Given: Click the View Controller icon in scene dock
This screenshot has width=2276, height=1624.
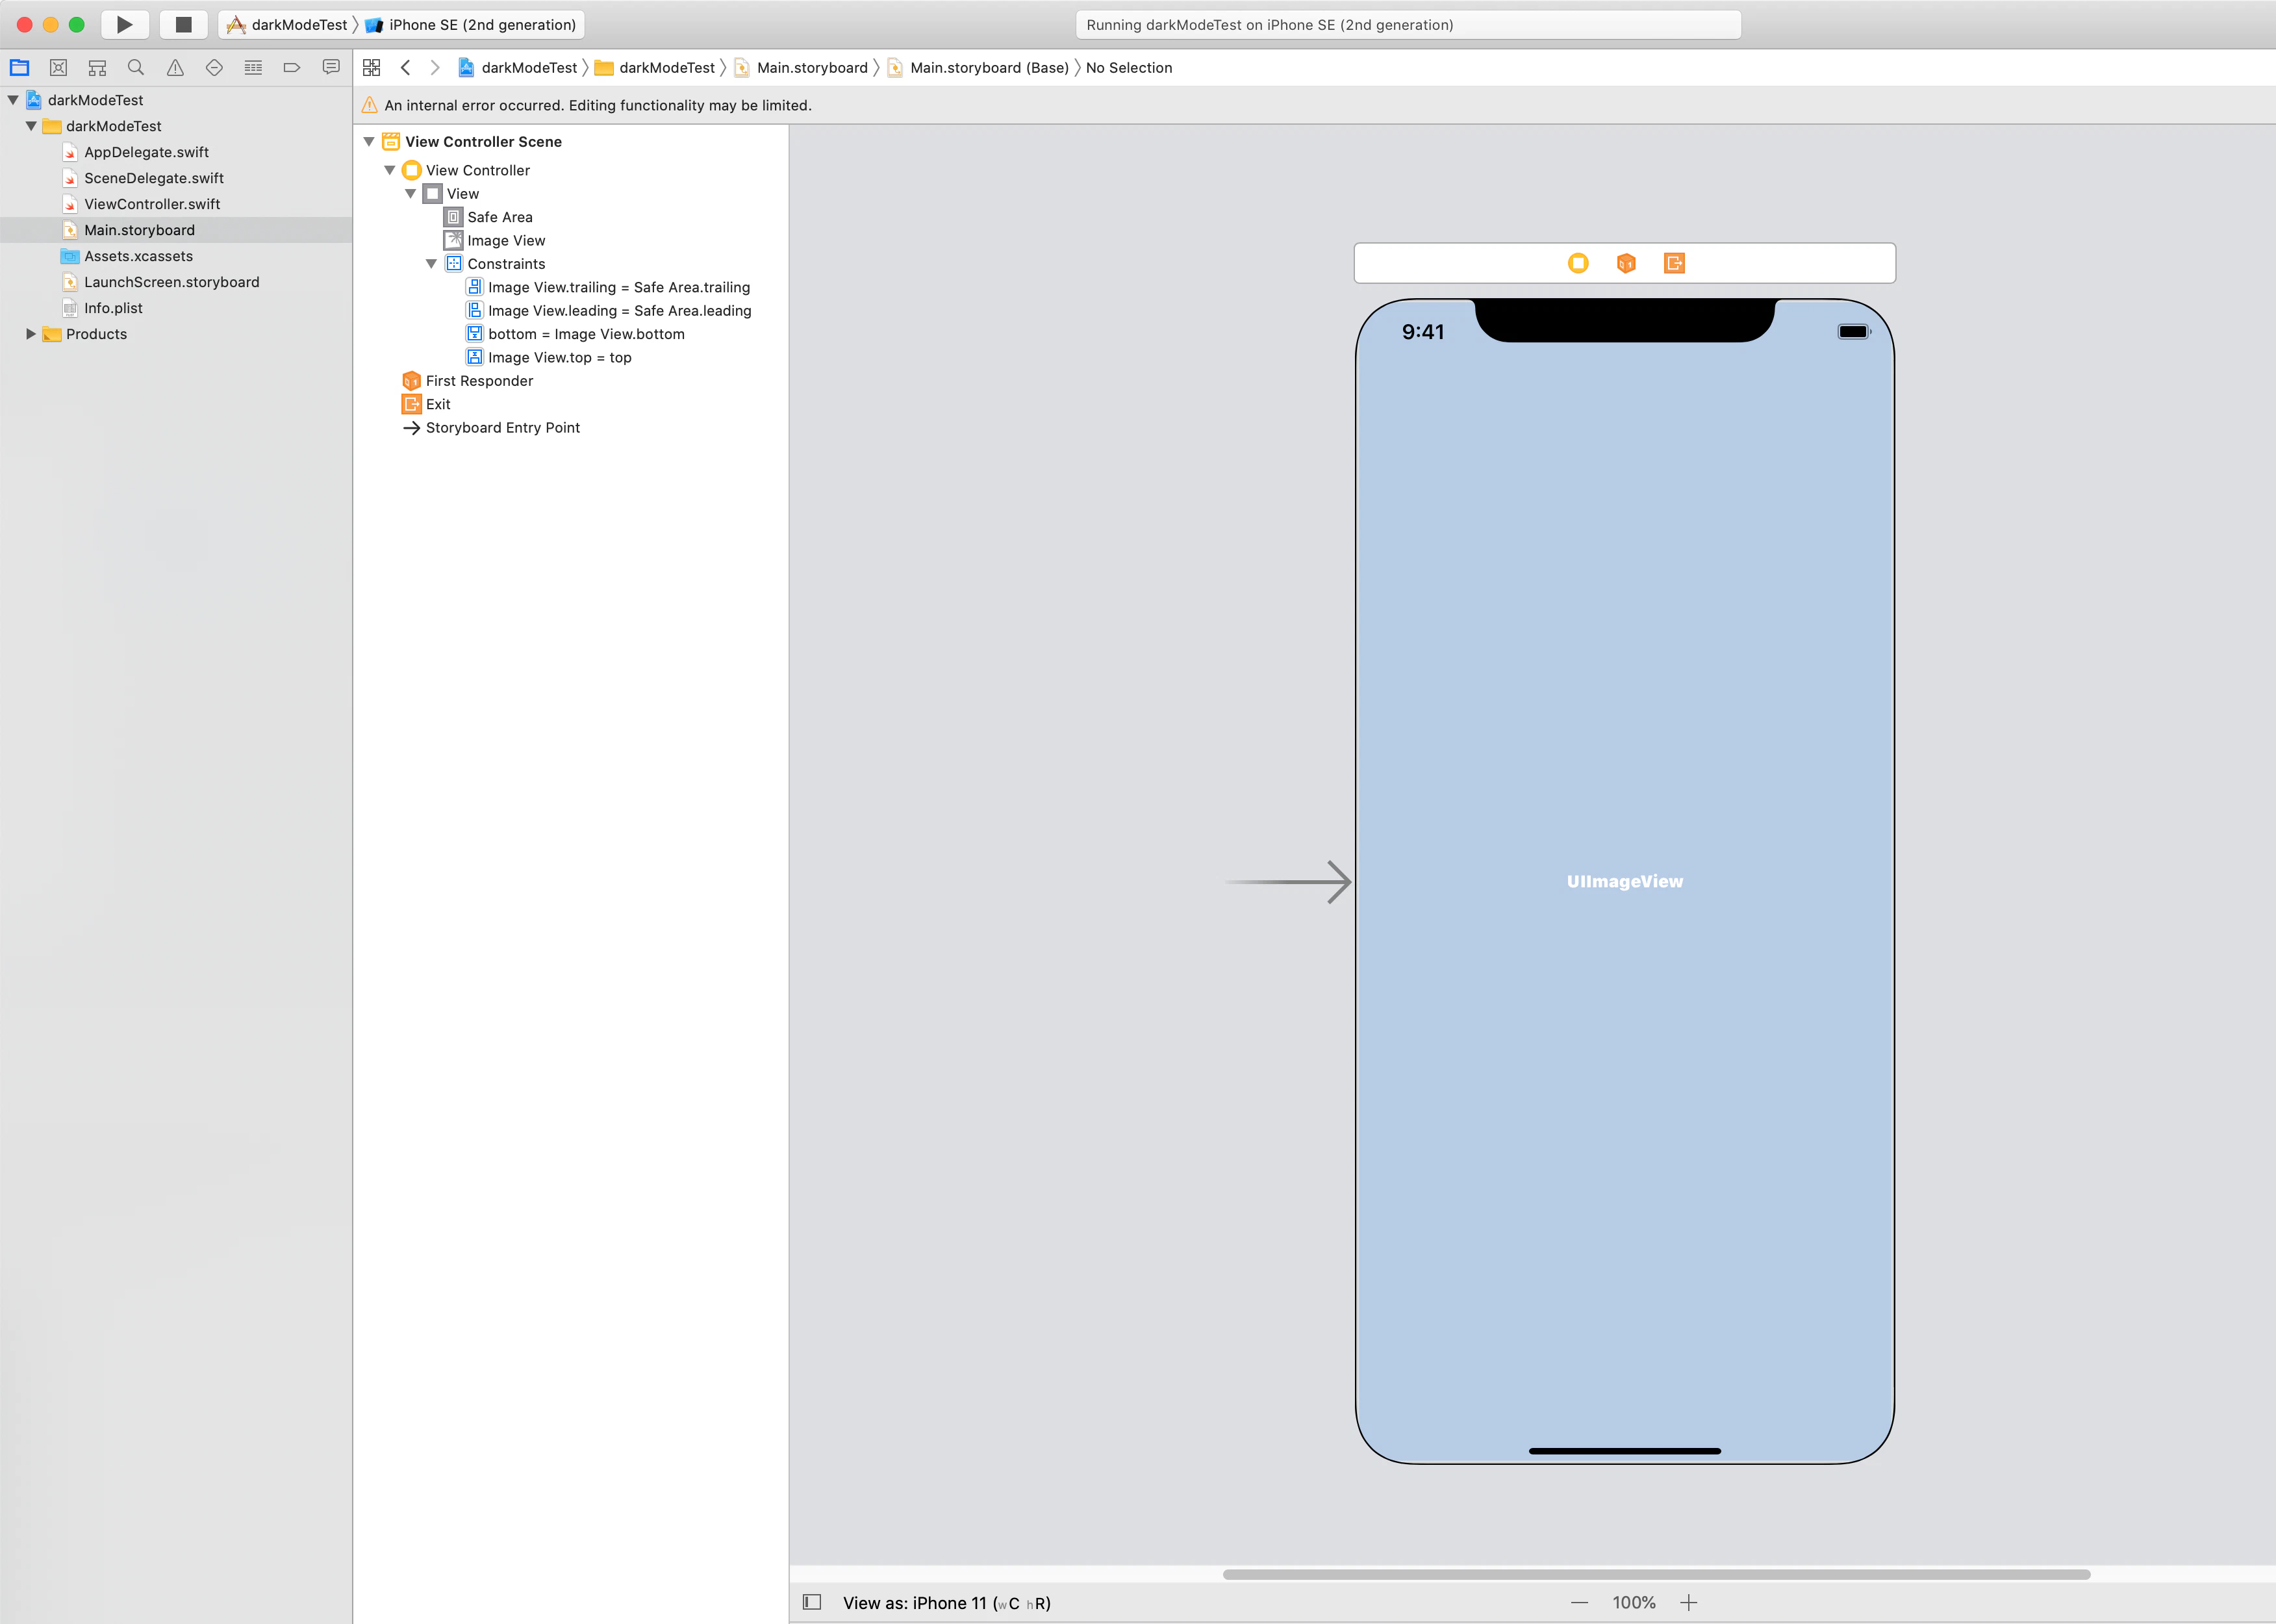Looking at the screenshot, I should (1578, 263).
